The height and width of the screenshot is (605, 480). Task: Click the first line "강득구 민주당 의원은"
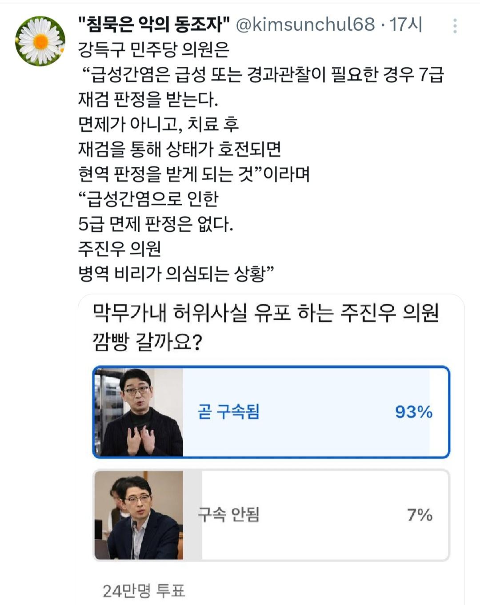tap(154, 49)
